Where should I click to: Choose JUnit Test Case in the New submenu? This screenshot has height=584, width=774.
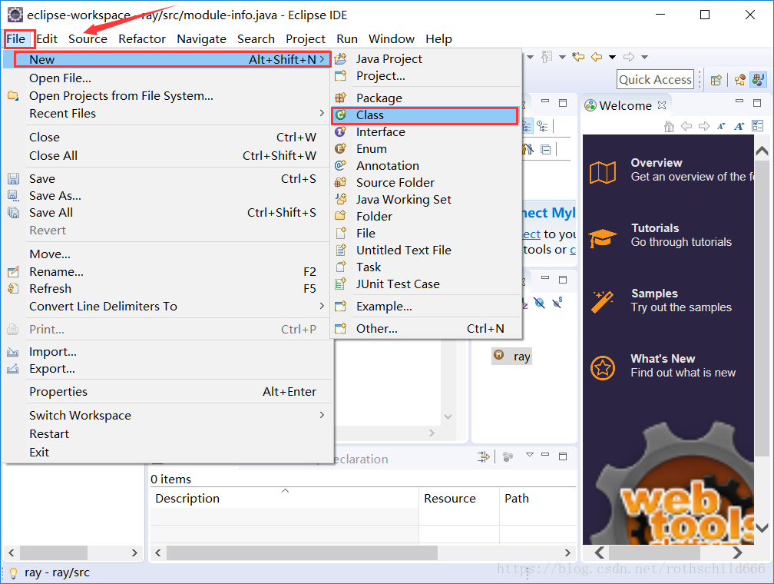[x=426, y=284]
